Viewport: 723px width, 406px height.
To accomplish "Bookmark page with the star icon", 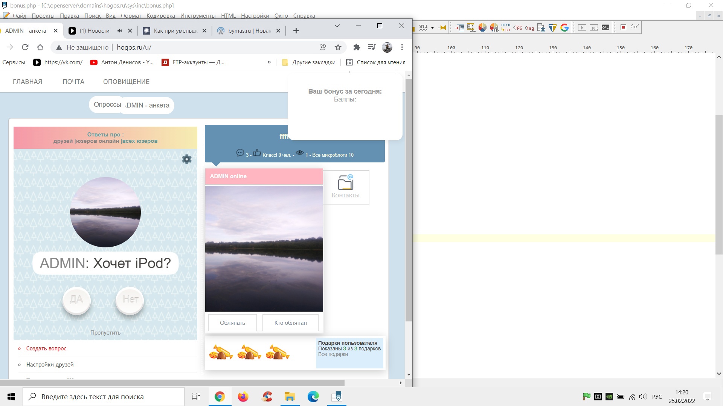I will (x=338, y=47).
